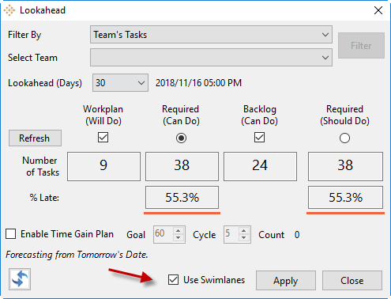Click the Lookahead app icon in title bar
This screenshot has width=391, height=299.
(x=9, y=10)
